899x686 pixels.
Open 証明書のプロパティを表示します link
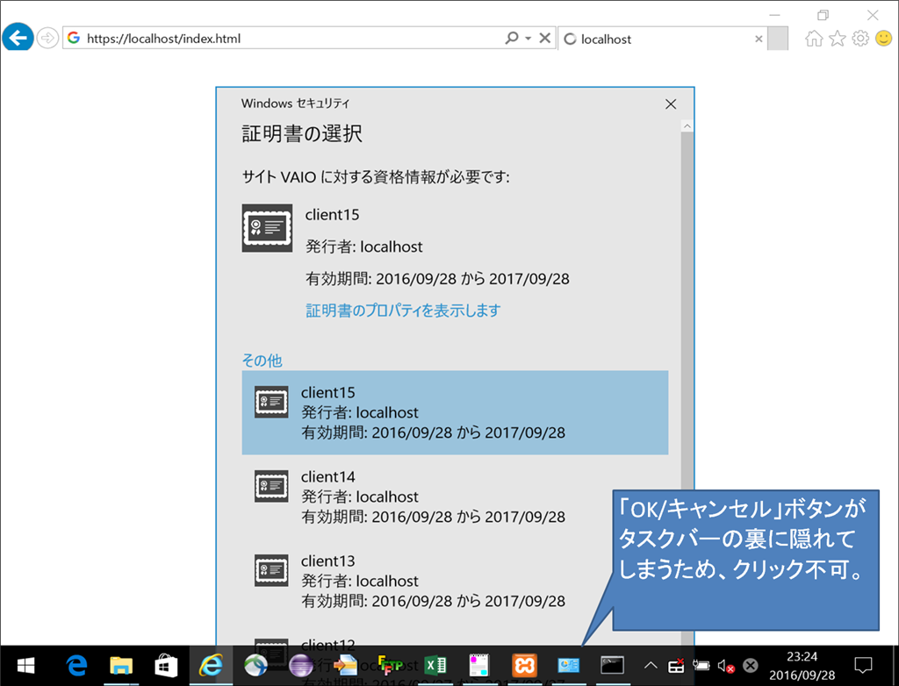click(403, 311)
